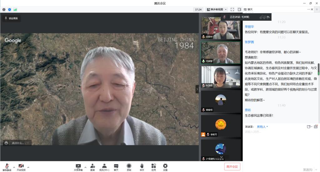Raise hand in the meeting
This screenshot has width=320, height=172.
pyautogui.click(x=142, y=167)
